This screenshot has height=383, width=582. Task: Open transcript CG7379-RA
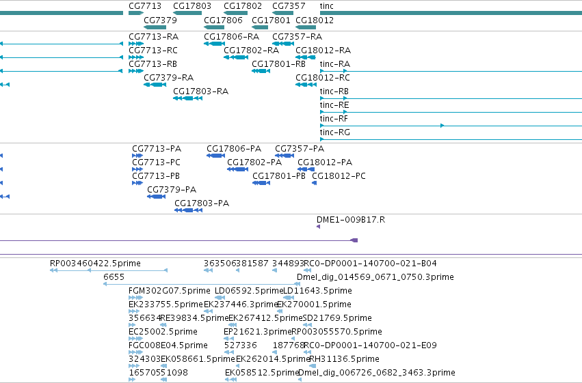click(168, 78)
